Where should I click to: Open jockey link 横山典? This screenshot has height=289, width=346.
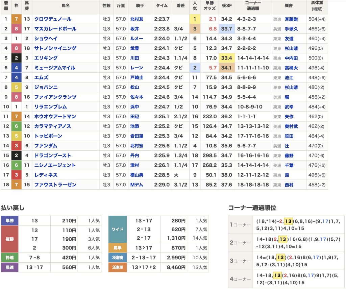click(x=137, y=175)
